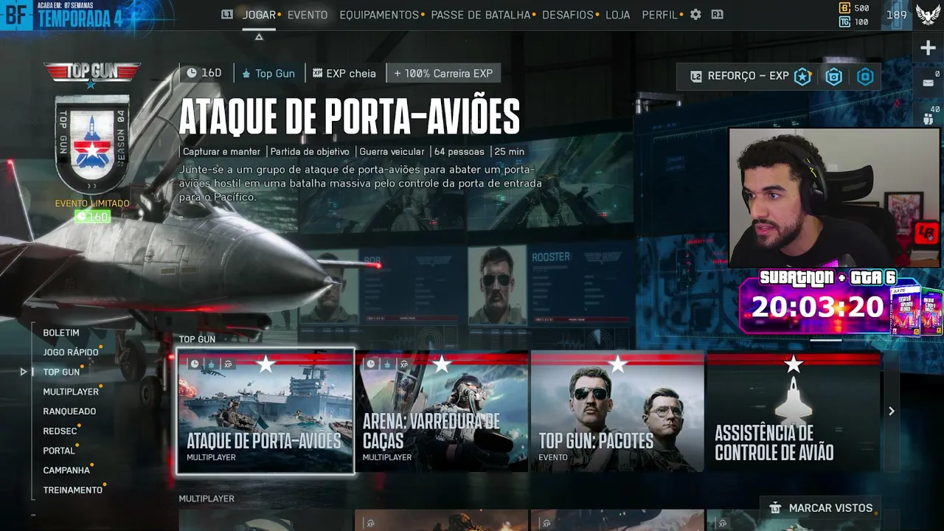Select the Ataque de Porta-Aviões mode card
Screen dimensions: 944x531
(265, 411)
